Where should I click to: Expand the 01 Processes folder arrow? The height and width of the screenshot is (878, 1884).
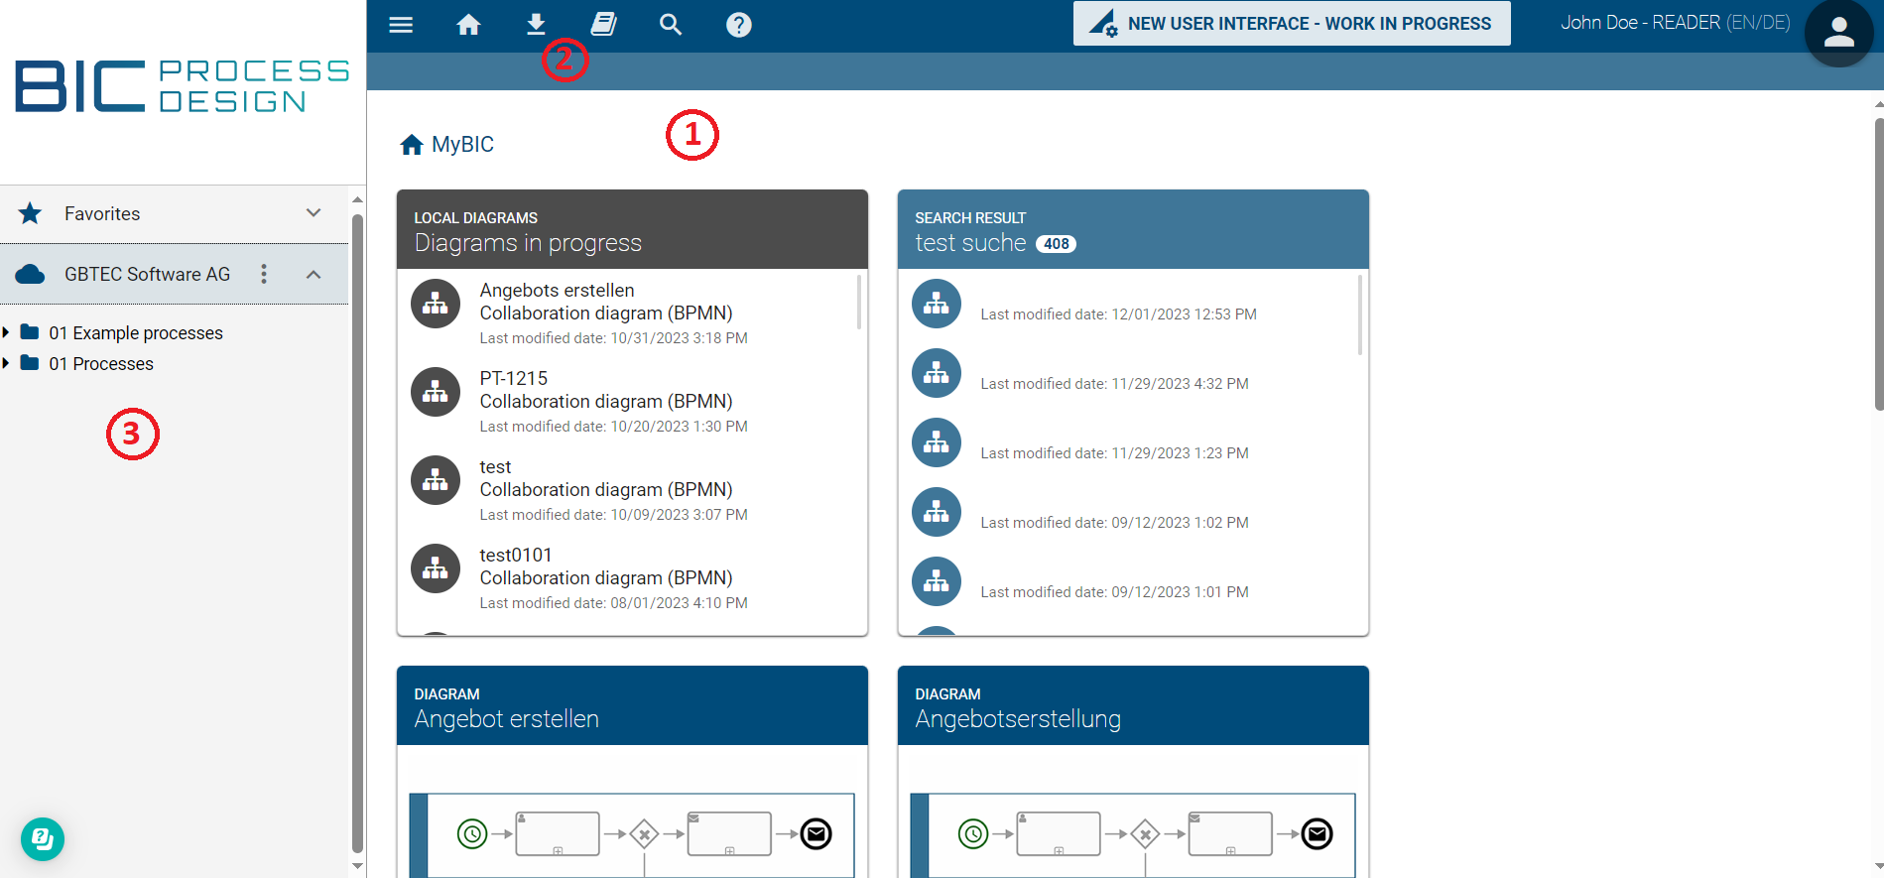pyautogui.click(x=6, y=363)
